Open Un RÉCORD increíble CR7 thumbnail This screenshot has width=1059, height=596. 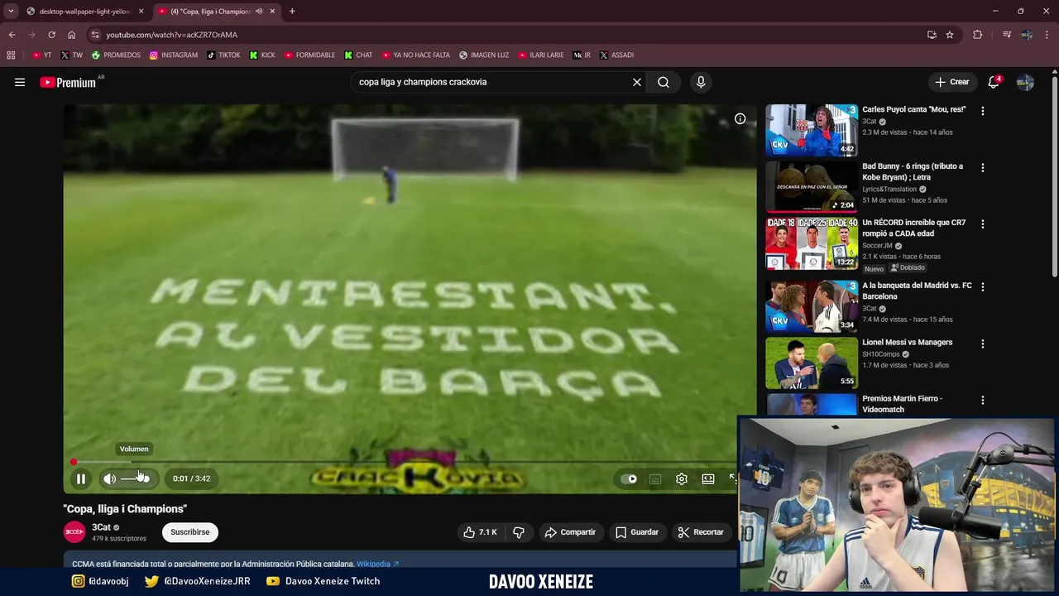coord(812,243)
